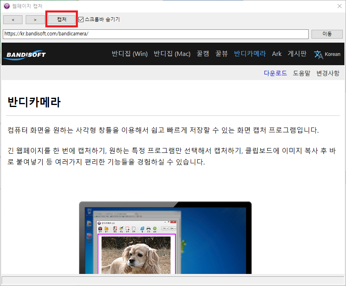Click the 도움말 help link

(301, 73)
